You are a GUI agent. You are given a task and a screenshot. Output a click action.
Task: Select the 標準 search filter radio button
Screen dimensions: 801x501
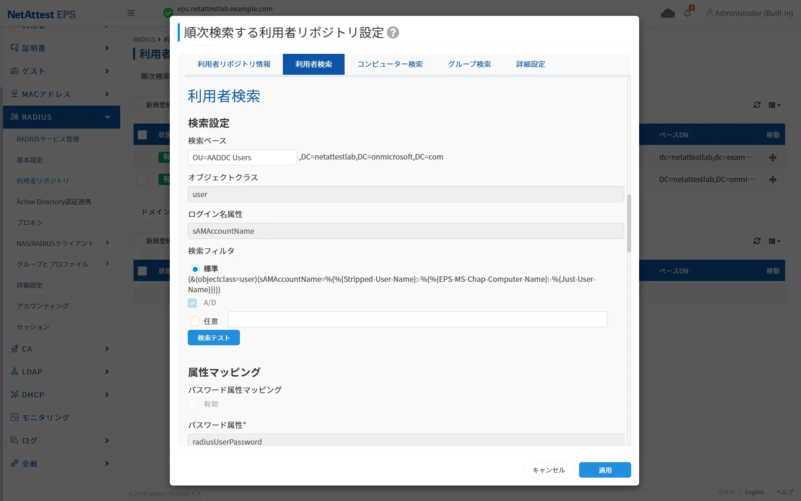point(195,269)
